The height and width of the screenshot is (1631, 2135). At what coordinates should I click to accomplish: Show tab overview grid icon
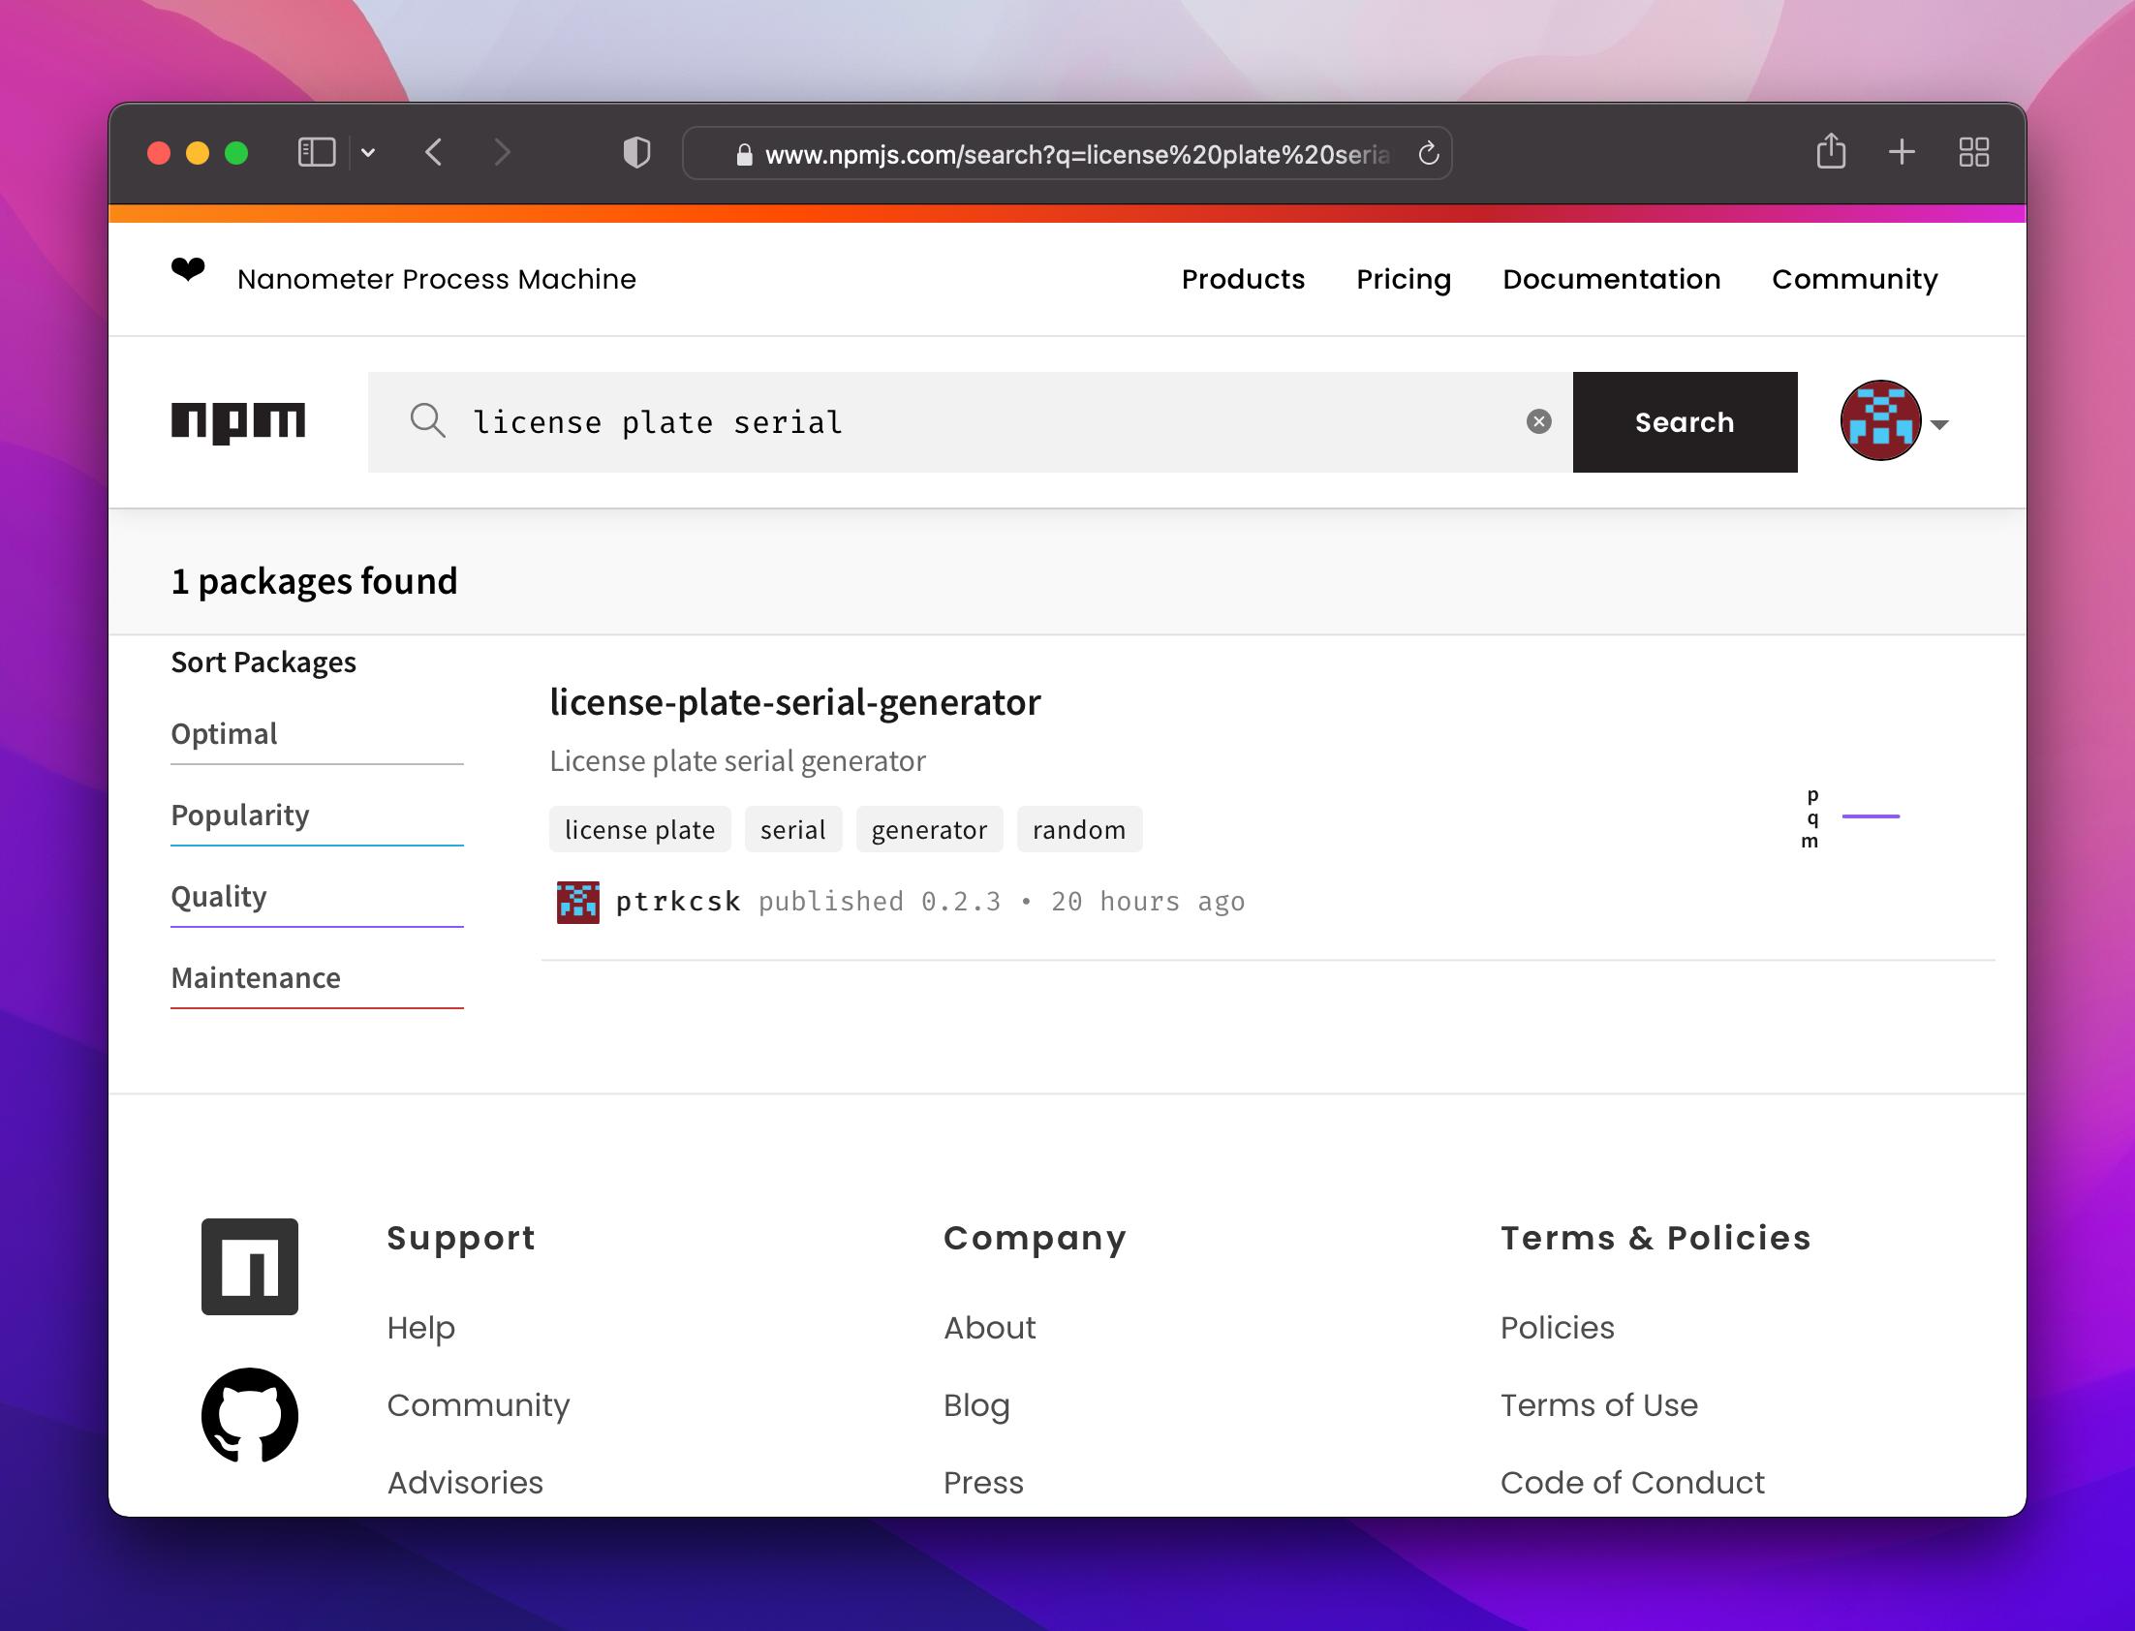(x=1974, y=152)
